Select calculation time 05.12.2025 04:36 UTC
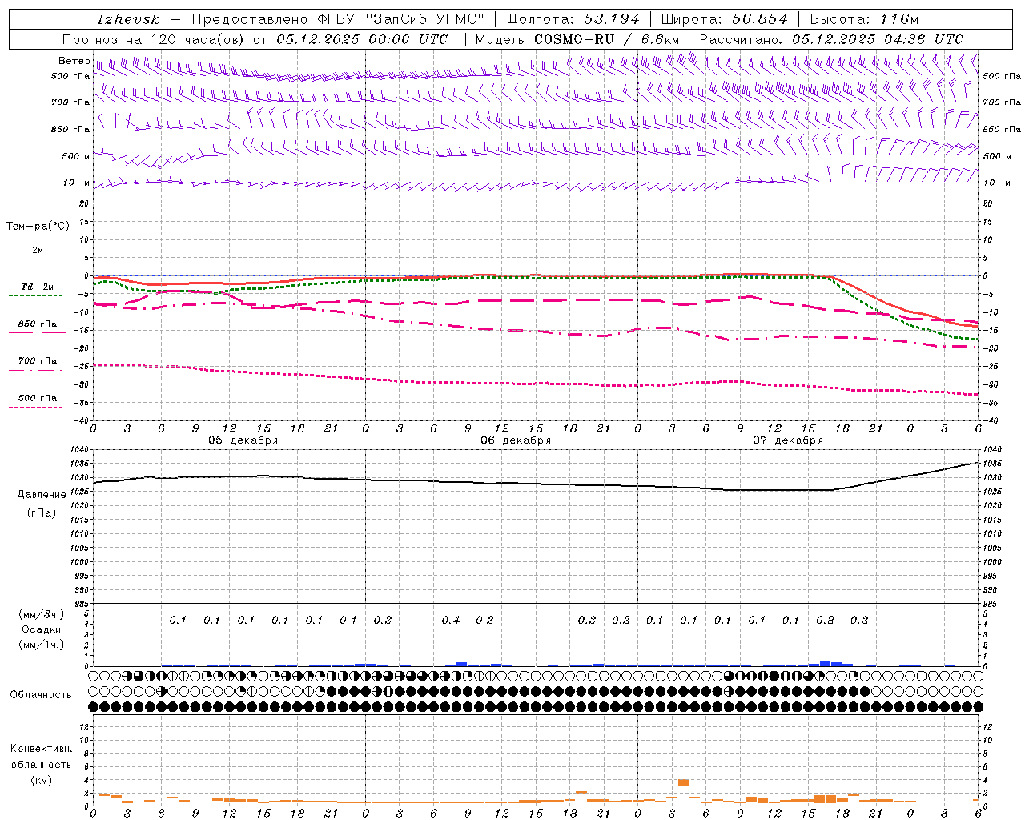 point(878,39)
